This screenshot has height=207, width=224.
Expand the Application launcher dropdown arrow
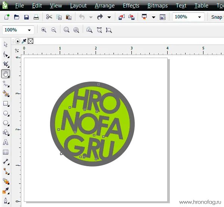[153, 17]
